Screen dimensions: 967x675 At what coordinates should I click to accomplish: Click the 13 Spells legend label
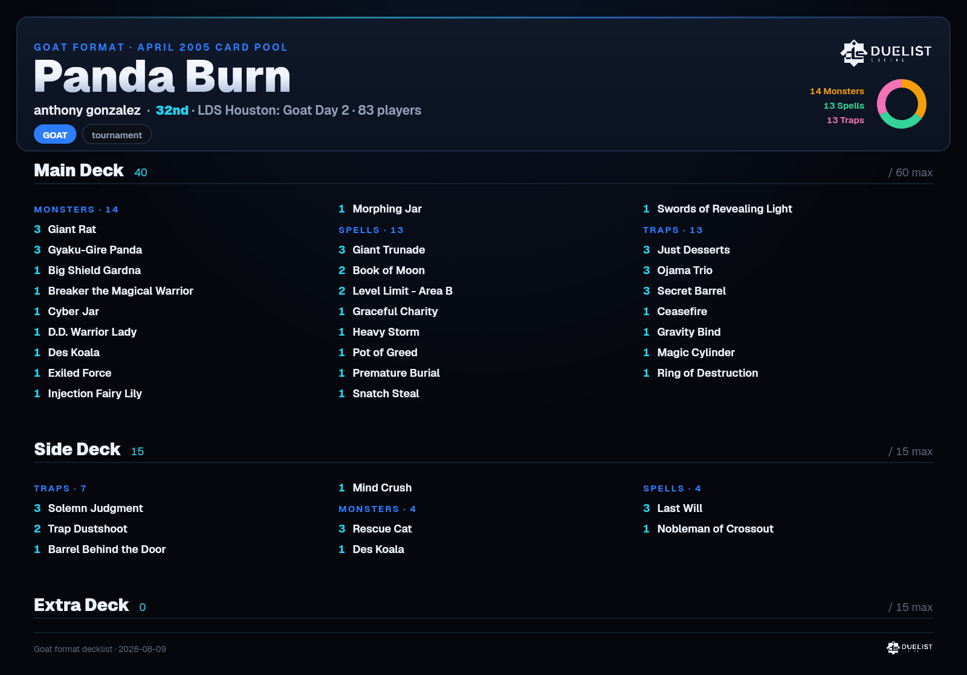coord(844,106)
